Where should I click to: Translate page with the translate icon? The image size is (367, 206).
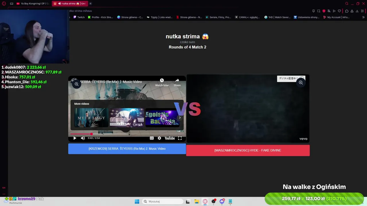[x=329, y=11]
